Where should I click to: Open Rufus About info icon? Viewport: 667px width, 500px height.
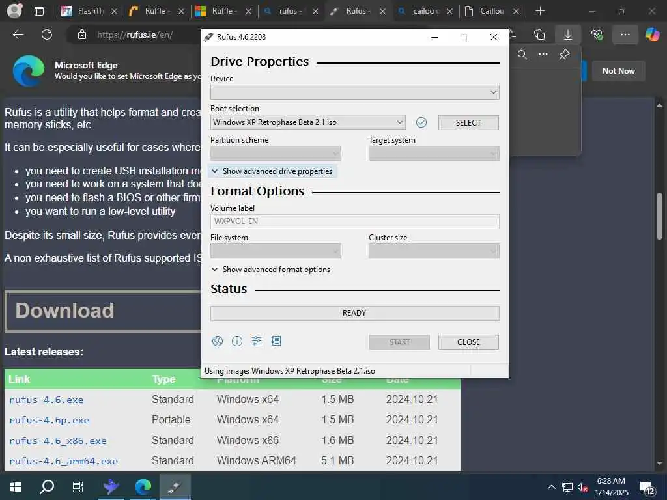[x=237, y=341]
